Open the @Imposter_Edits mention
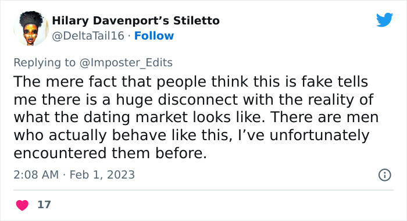 pyautogui.click(x=126, y=63)
